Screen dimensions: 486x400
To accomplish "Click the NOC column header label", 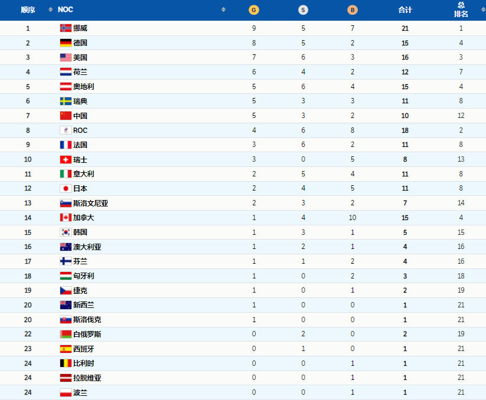I will (66, 10).
